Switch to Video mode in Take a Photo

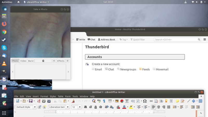[23, 61]
